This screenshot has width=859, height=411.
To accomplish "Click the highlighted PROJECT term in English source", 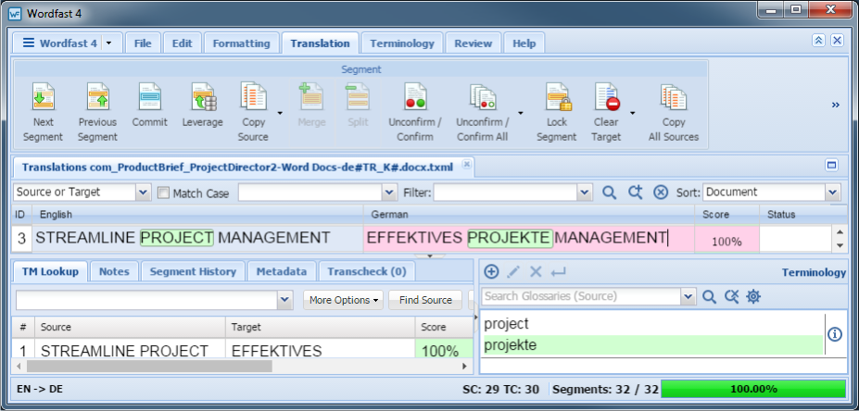I will [177, 238].
